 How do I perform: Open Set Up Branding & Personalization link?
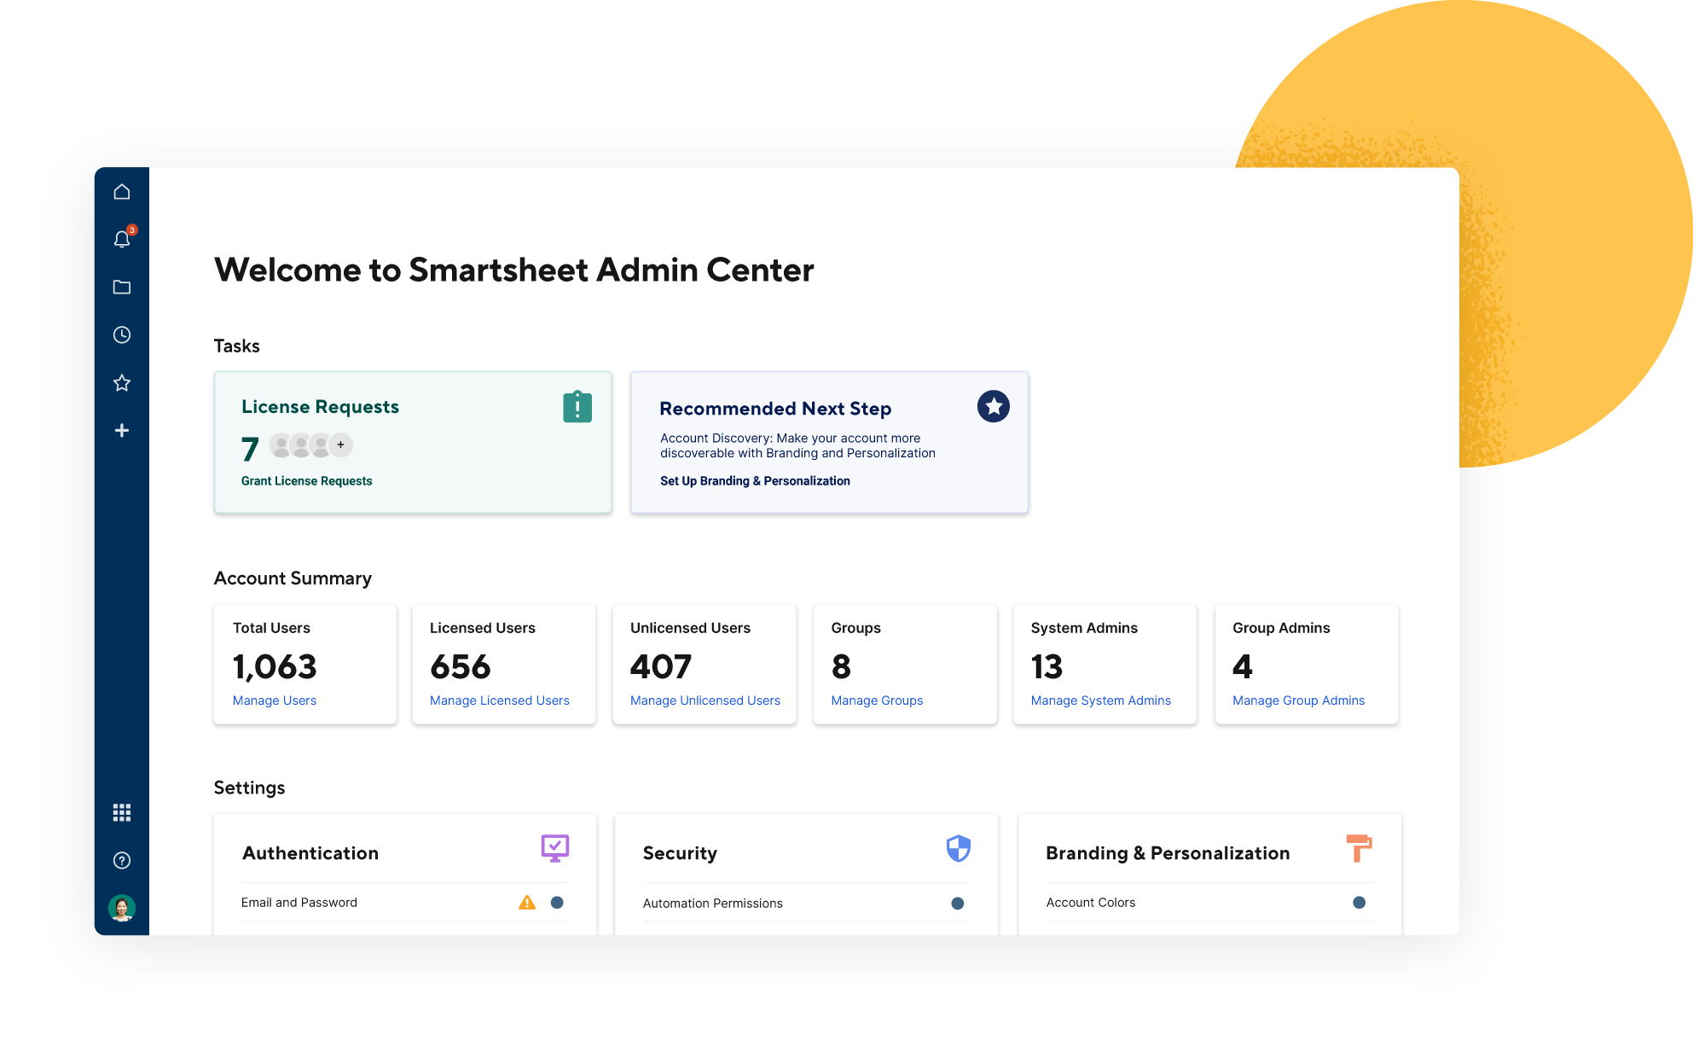point(755,481)
